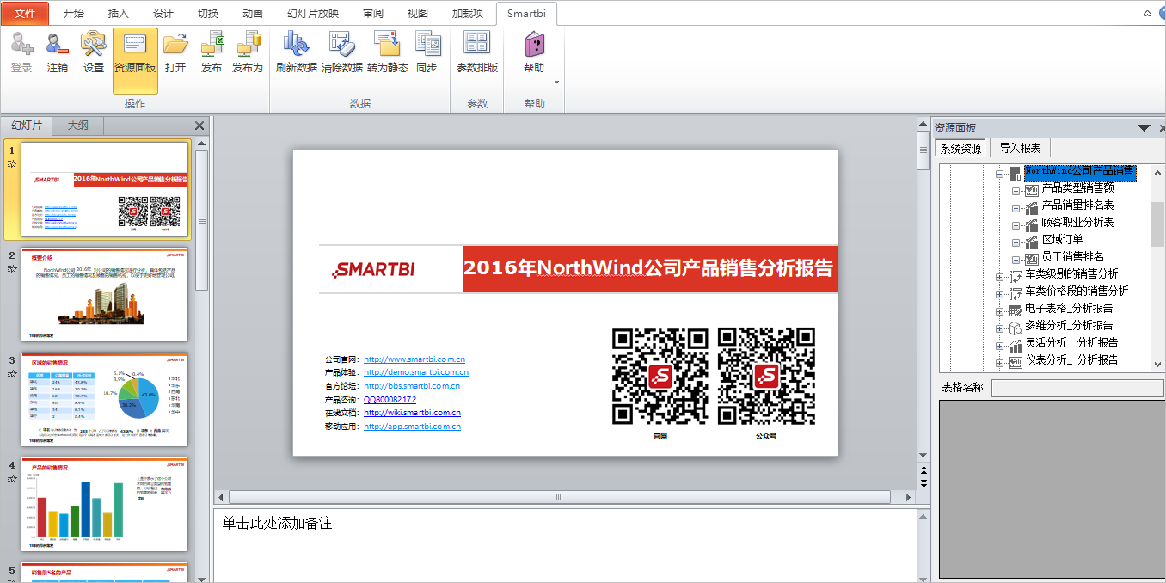The height and width of the screenshot is (583, 1166).
Task: Switch to the 大纲 outline pane tab
Action: (x=78, y=126)
